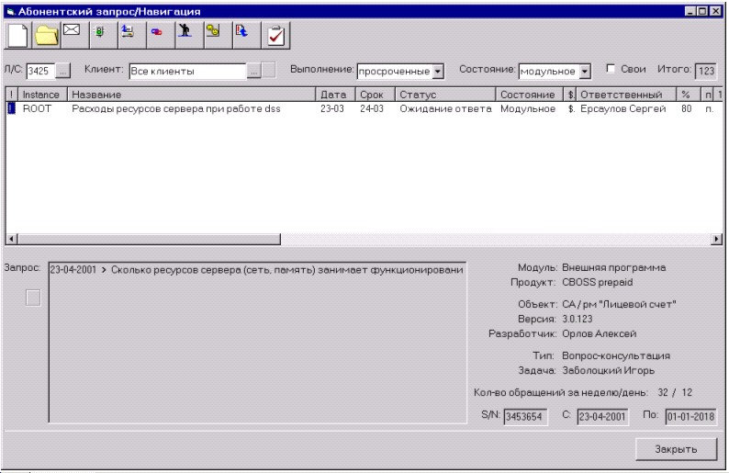The width and height of the screenshot is (729, 473).
Task: Click the blue exclamation marker in ROOT row
Action: 11,108
